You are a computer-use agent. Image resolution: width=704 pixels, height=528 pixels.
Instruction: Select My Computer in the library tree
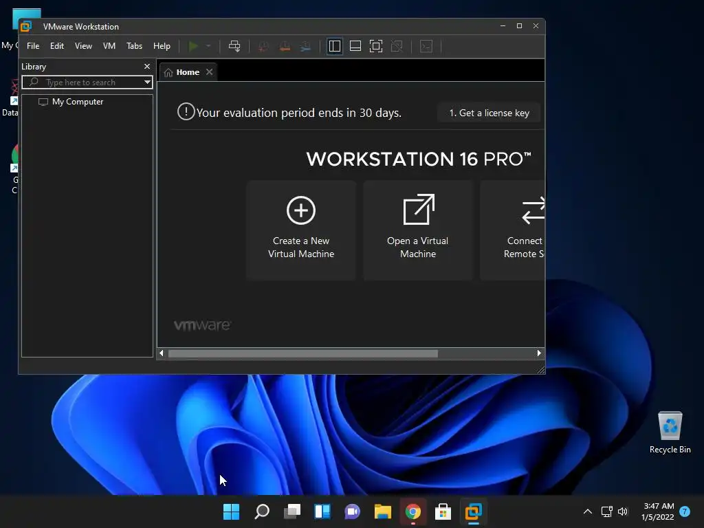[x=71, y=102]
